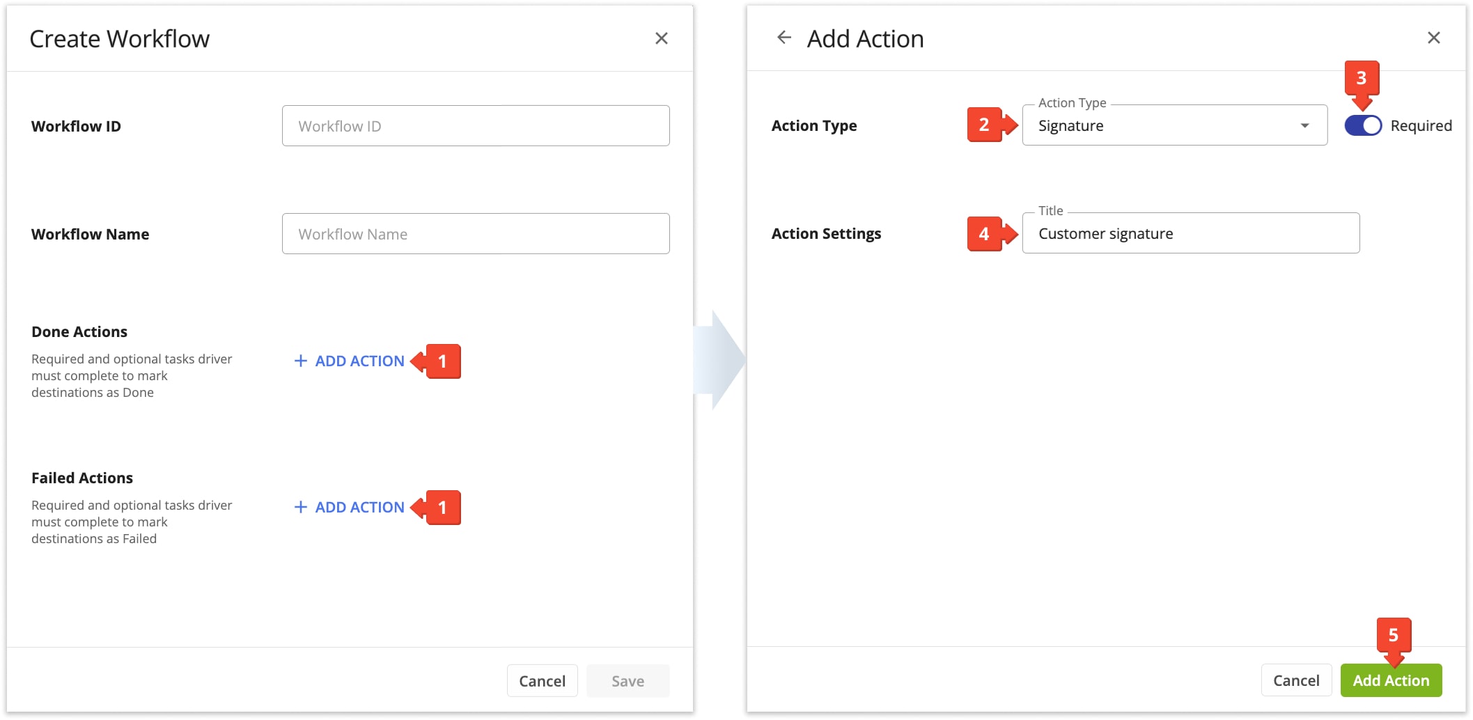Click the plus icon beside Done Actions' Add Action

[301, 361]
